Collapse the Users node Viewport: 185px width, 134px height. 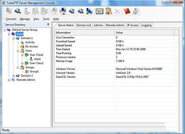click(x=18, y=51)
